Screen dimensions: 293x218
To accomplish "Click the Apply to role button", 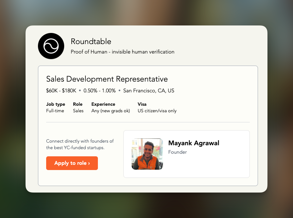I will [72, 163].
